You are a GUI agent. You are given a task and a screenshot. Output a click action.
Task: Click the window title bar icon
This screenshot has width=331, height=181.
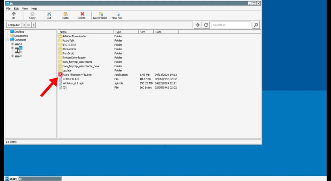(7, 3)
